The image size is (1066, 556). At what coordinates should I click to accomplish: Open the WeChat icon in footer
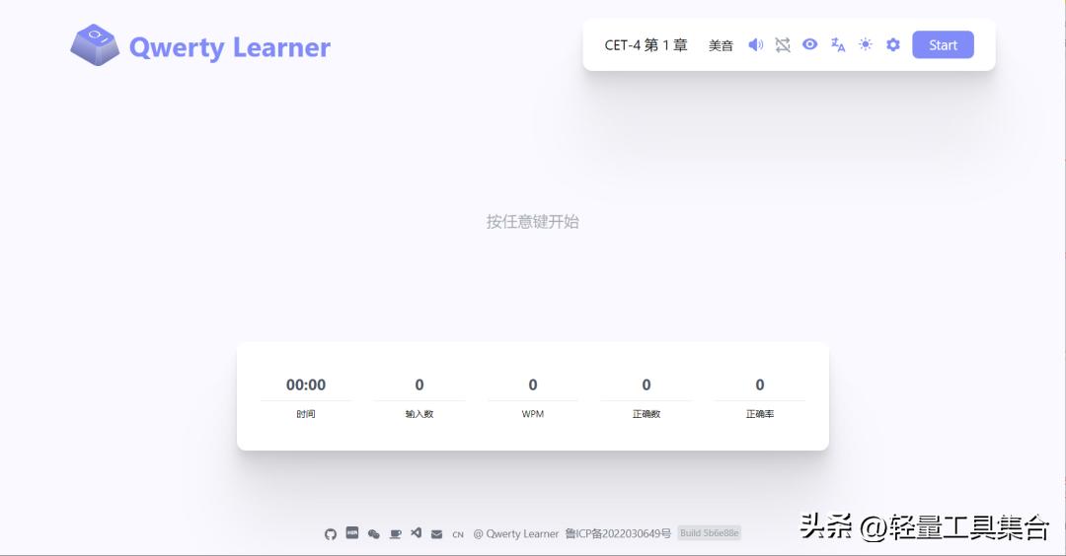click(x=373, y=534)
